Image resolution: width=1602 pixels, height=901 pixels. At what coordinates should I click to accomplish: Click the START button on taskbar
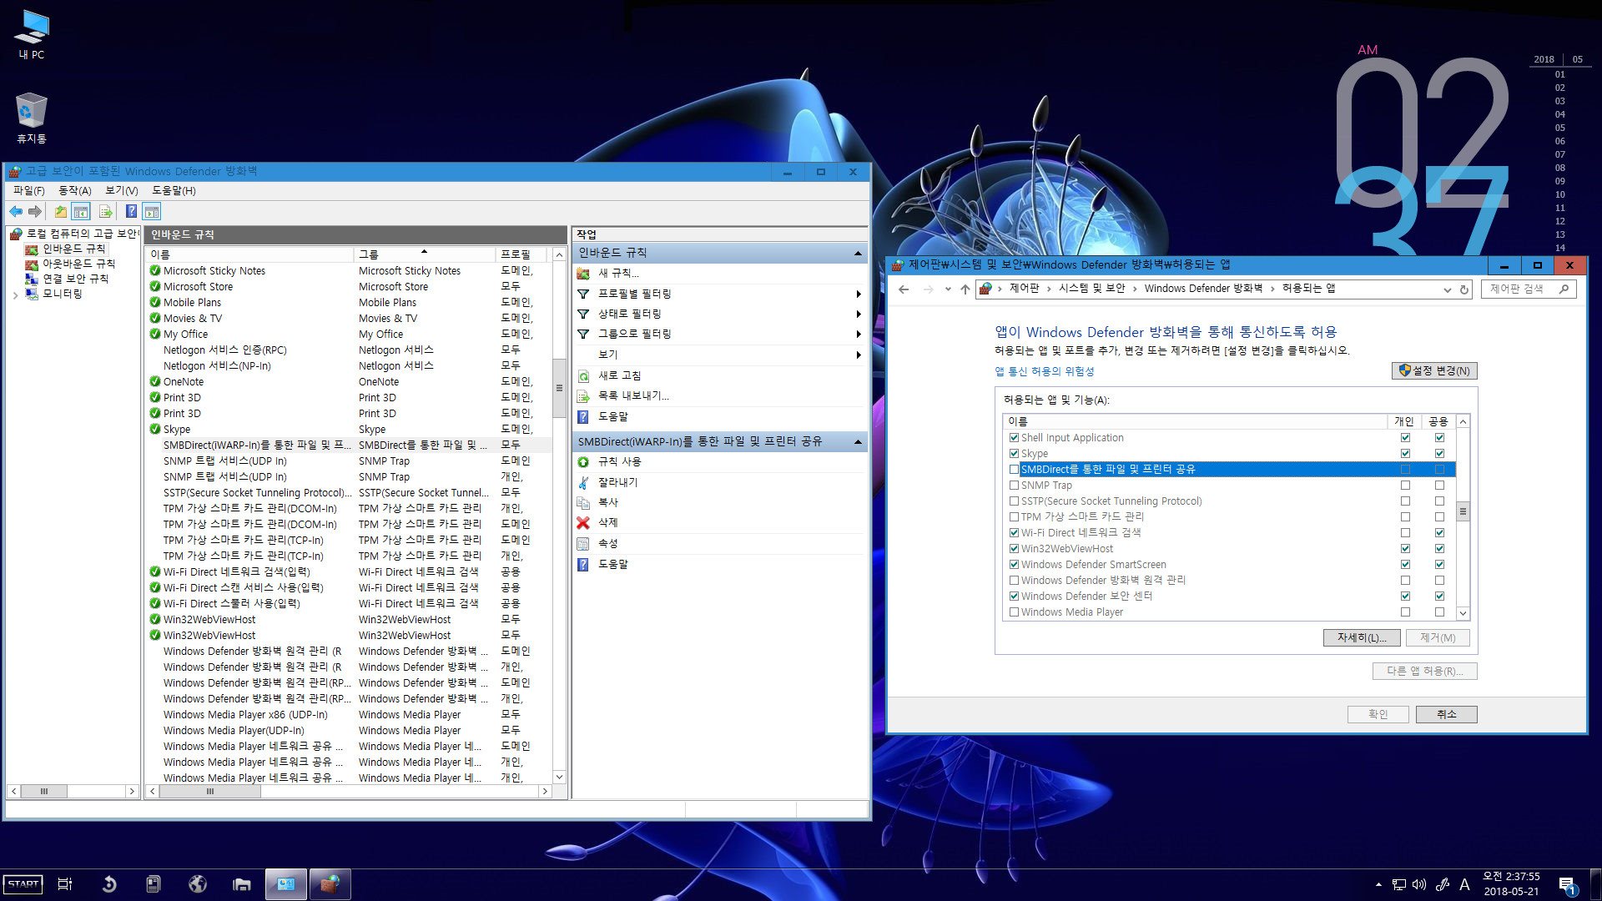tap(23, 884)
